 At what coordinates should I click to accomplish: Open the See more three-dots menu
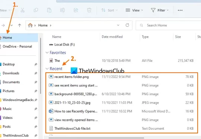180,10
